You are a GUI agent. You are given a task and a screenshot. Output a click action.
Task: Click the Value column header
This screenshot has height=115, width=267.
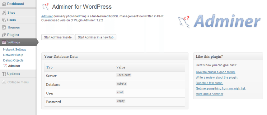[x=121, y=67]
